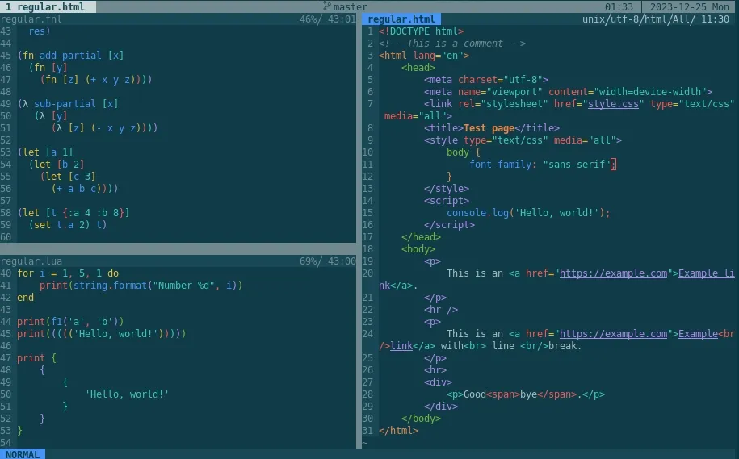
Task: Click 'add-partial' function name in regular.fnl
Action: pyautogui.click(x=70, y=56)
